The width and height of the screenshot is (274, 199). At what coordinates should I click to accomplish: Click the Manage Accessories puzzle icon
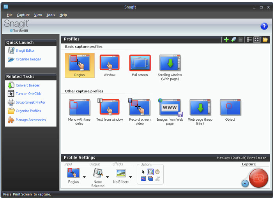tap(11, 120)
